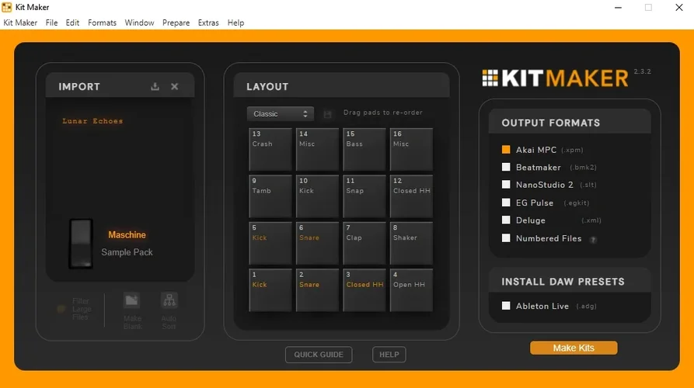
Task: Close the Kit Maker window
Action: [679, 8]
